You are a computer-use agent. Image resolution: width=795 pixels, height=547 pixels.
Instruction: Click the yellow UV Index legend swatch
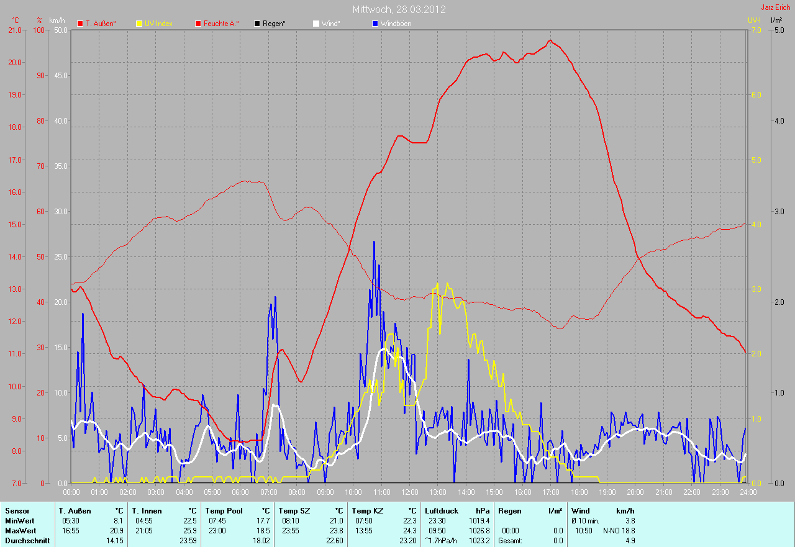click(x=139, y=24)
